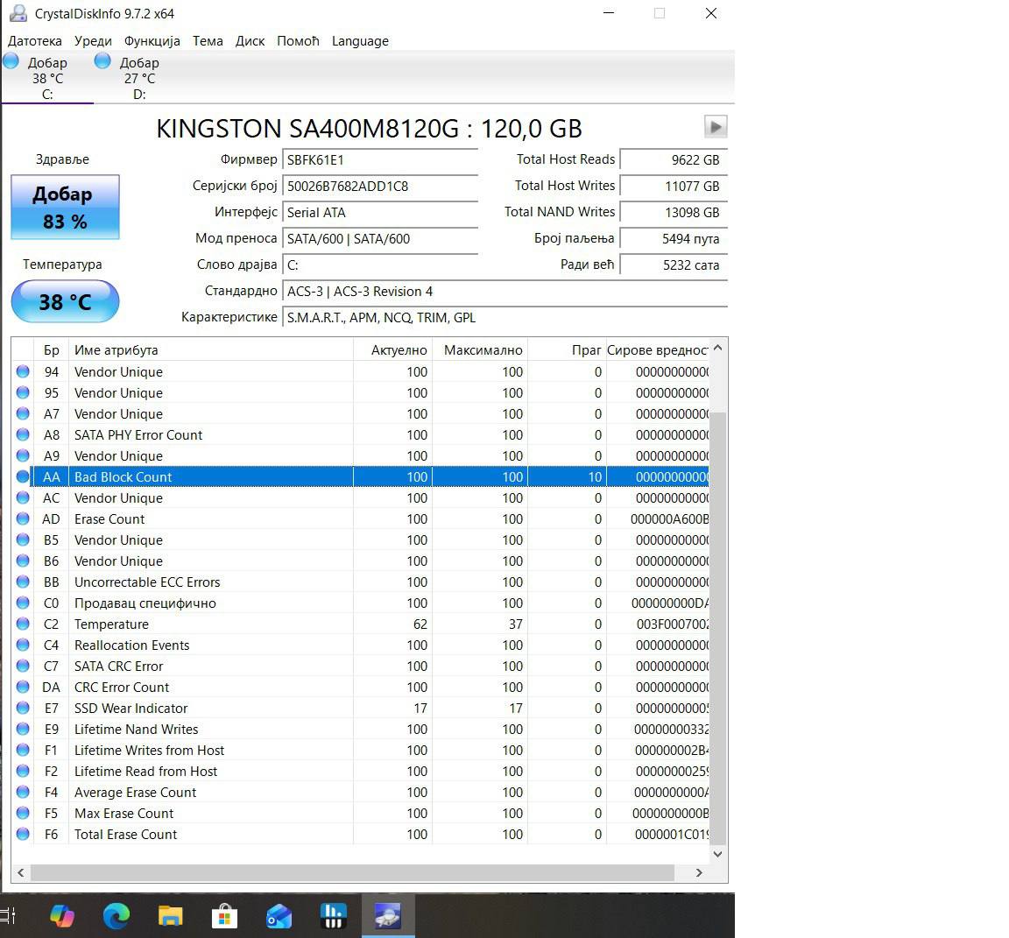The width and height of the screenshot is (1009, 938).
Task: Click the status circle next to Erase Count
Action: point(23,518)
